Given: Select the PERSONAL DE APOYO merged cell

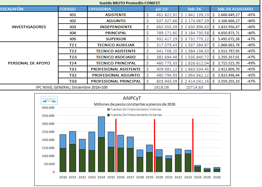Looking at the screenshot, I should (x=29, y=63).
